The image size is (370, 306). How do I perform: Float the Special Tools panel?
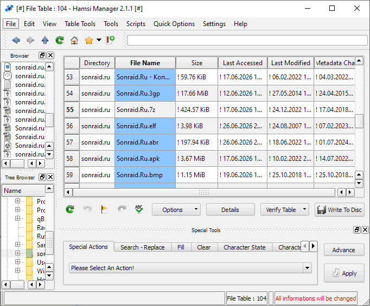(357, 229)
